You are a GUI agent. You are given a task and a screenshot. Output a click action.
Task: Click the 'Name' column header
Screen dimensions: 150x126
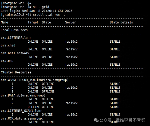coord(4,22)
